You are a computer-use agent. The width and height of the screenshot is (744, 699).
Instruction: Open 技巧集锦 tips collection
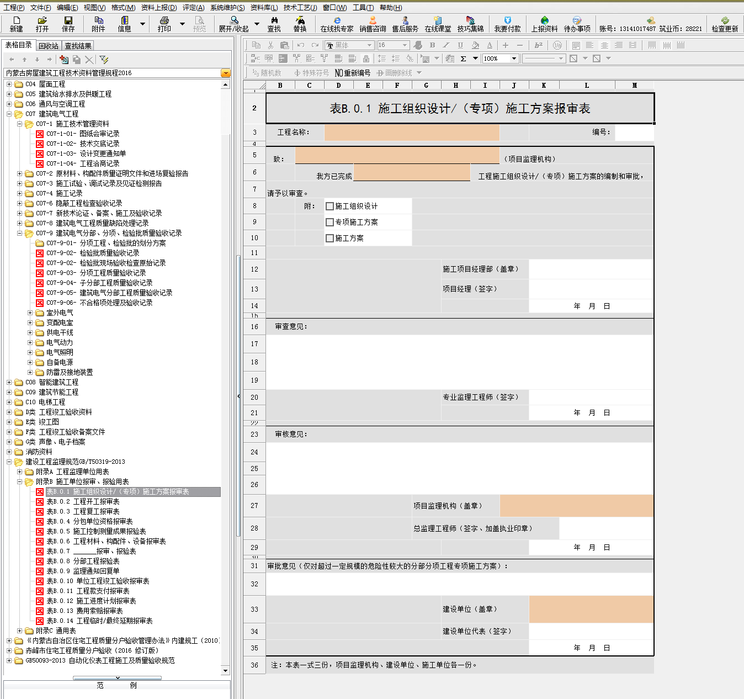click(470, 24)
